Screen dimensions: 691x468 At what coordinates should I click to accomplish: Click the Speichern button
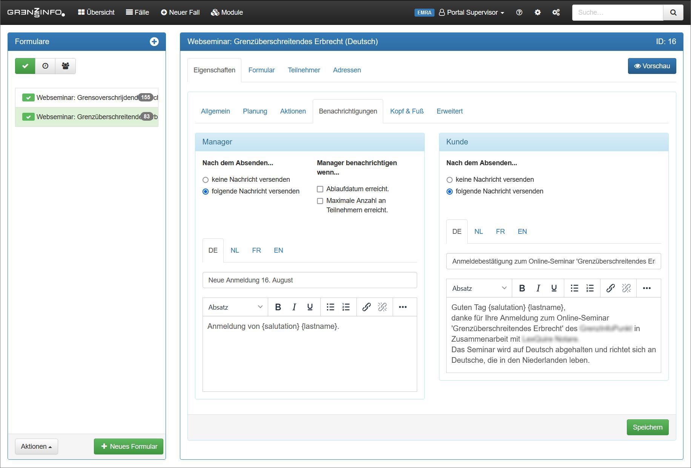tap(647, 427)
